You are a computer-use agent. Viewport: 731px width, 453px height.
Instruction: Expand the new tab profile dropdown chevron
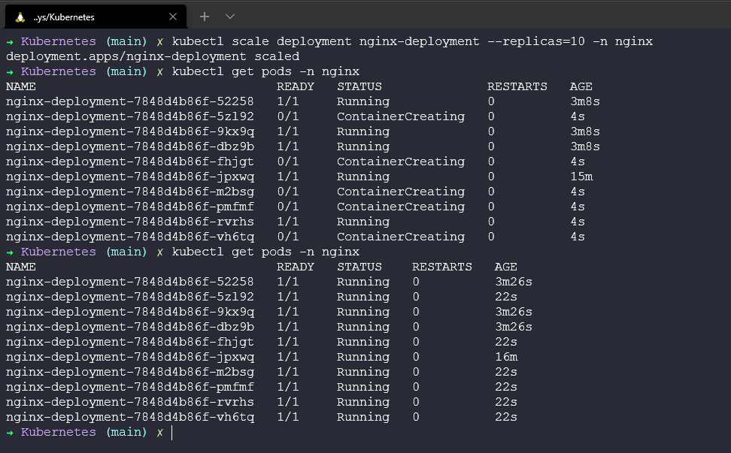[230, 17]
